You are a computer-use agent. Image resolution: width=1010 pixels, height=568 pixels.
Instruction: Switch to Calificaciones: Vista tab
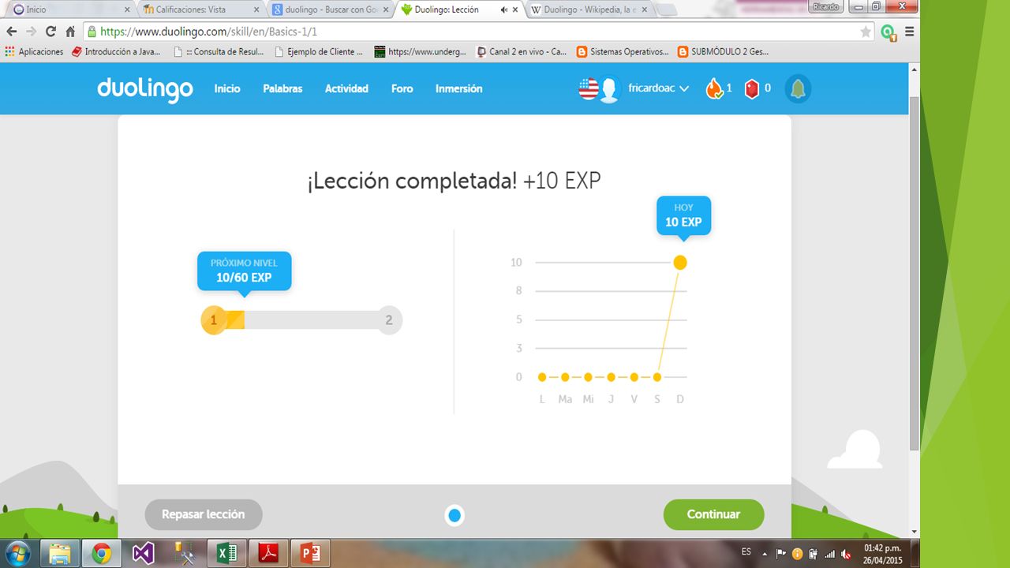[x=200, y=10]
